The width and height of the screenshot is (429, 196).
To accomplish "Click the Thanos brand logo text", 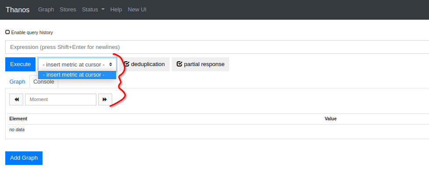I will pyautogui.click(x=18, y=10).
